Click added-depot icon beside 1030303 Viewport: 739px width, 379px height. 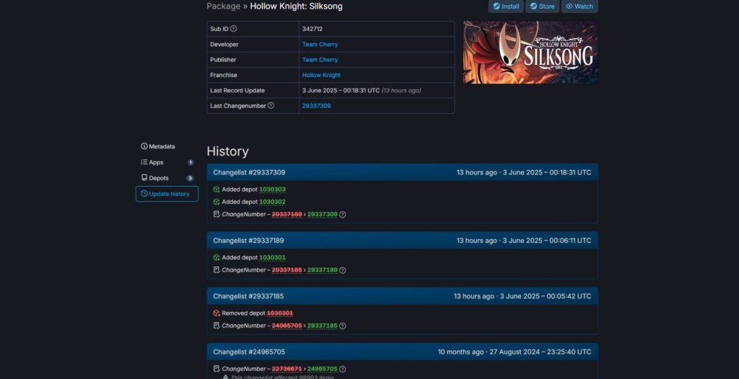click(x=217, y=189)
